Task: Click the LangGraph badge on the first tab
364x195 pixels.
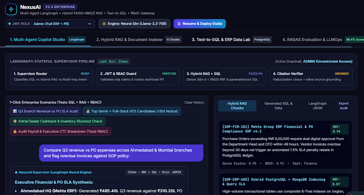Action: click(77, 40)
